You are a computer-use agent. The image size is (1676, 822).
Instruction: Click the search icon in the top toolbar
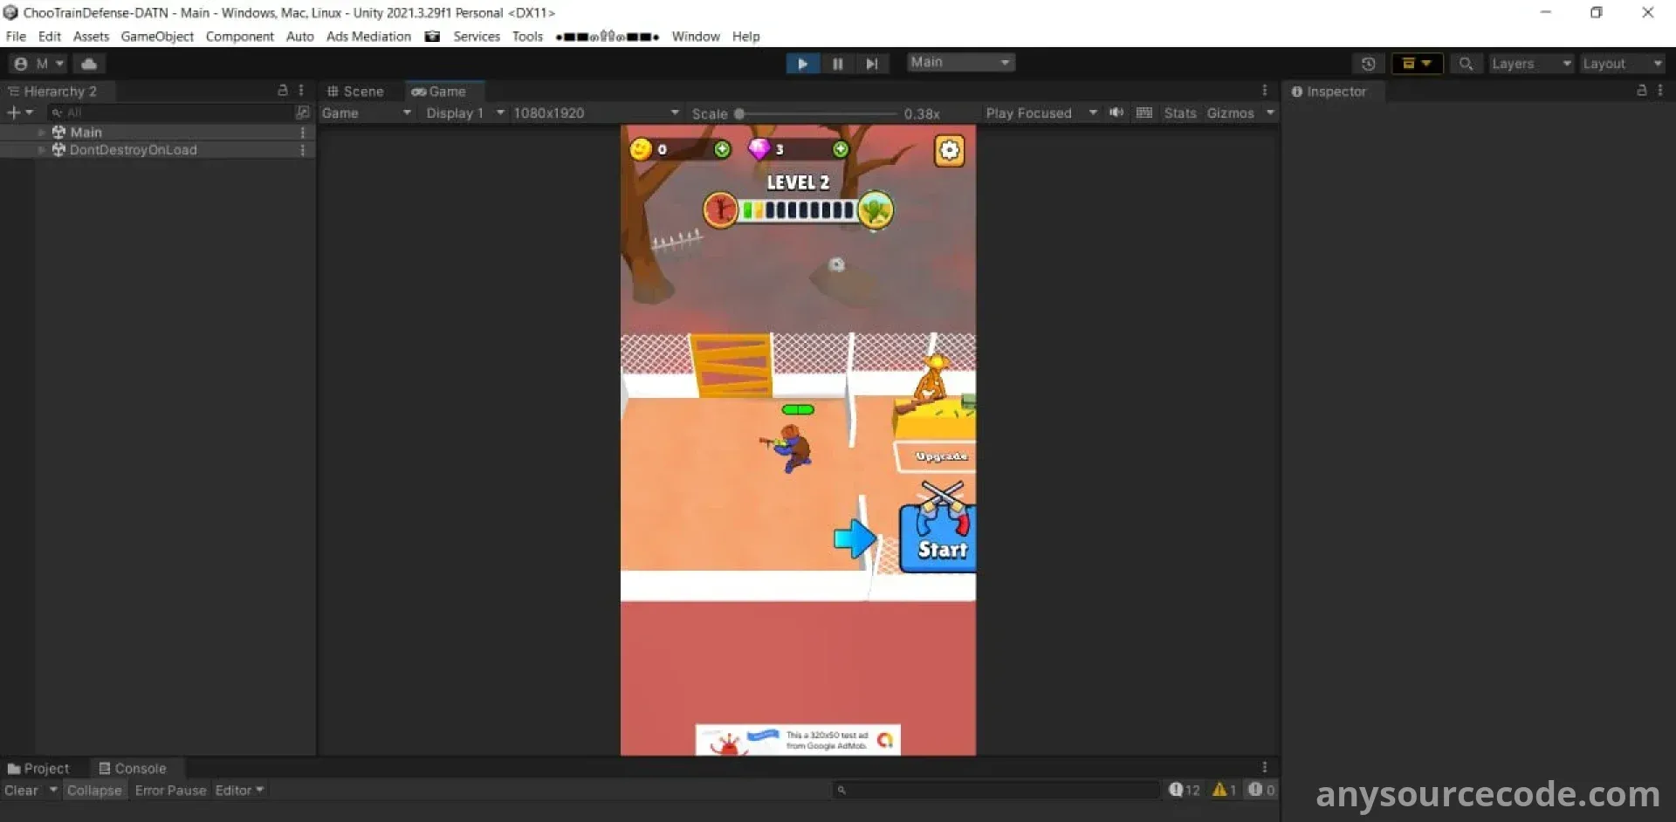pos(1466,63)
